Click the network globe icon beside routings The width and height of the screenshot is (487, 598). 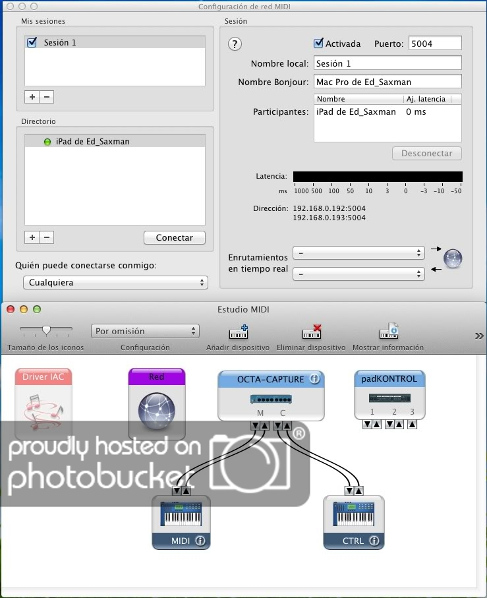coord(453,259)
